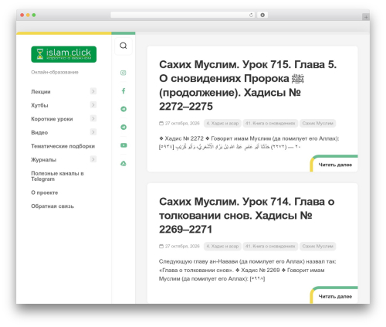Open the Google Drive icon
The image size is (386, 327).
pos(124,163)
